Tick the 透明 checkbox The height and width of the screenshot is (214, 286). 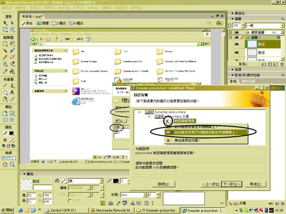69,200
